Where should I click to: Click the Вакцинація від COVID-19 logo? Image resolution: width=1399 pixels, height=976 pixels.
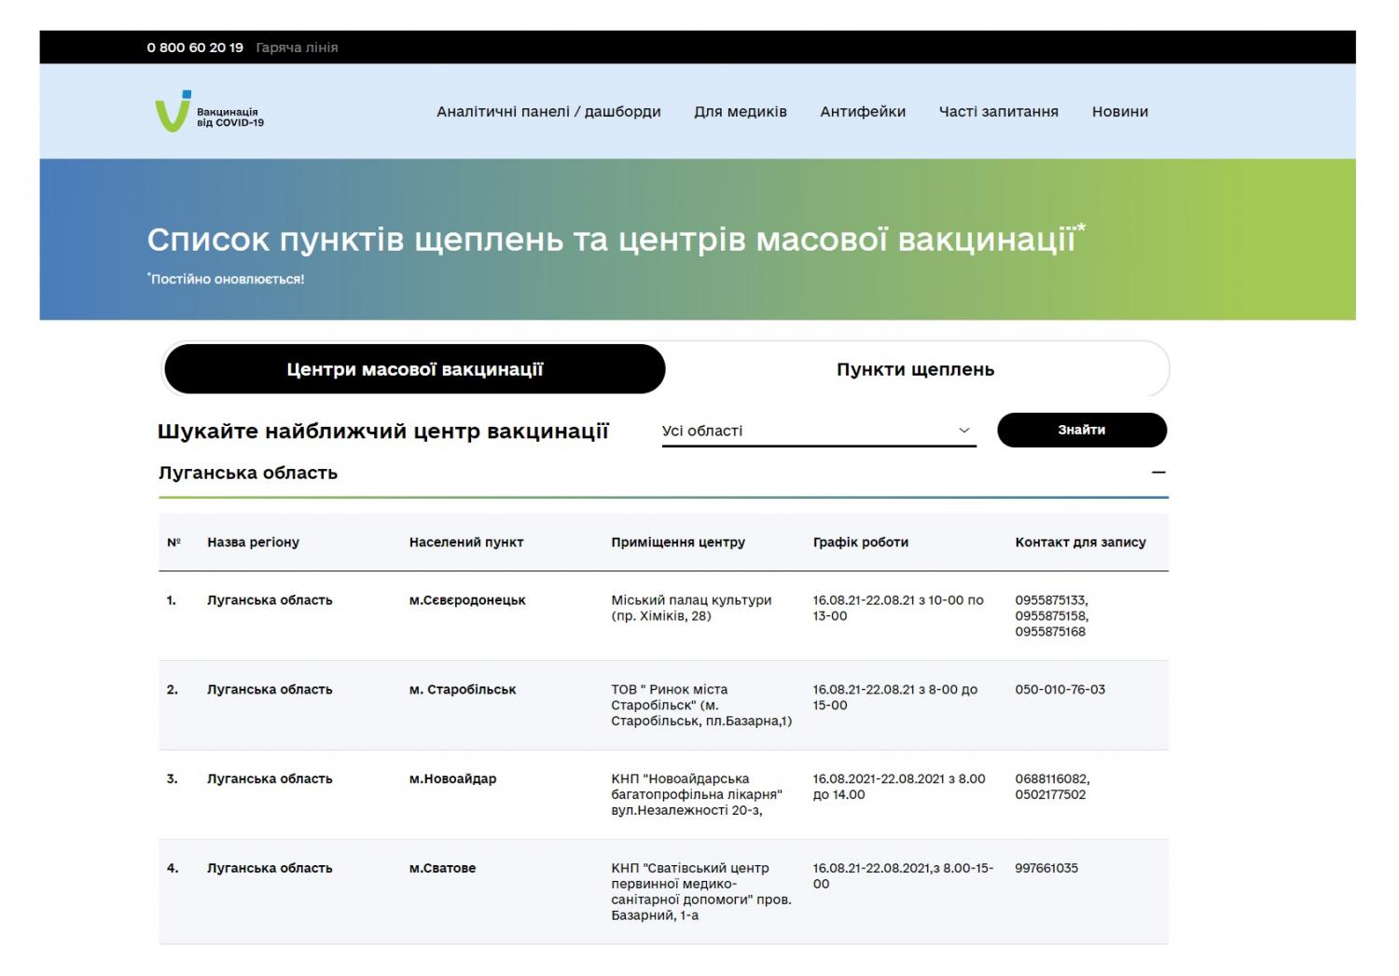click(209, 112)
